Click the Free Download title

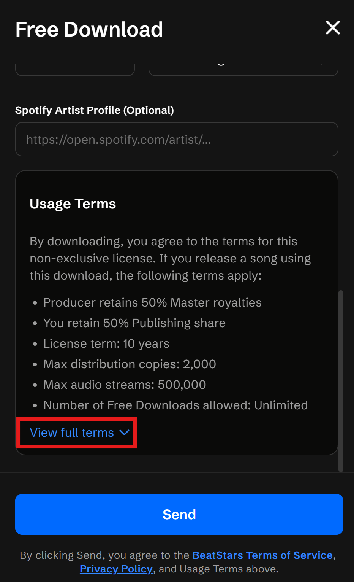click(x=89, y=30)
